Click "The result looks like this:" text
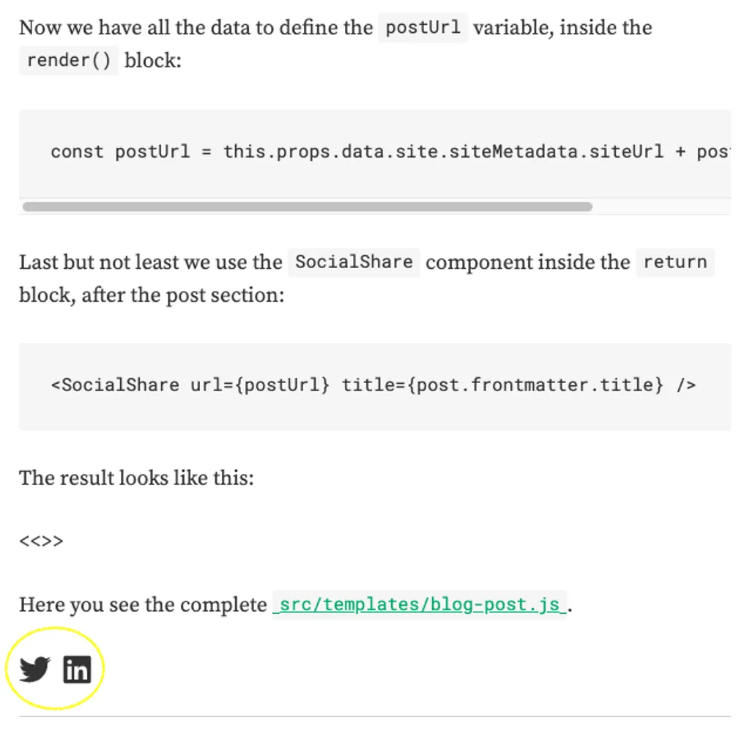This screenshot has height=734, width=747. click(x=136, y=478)
